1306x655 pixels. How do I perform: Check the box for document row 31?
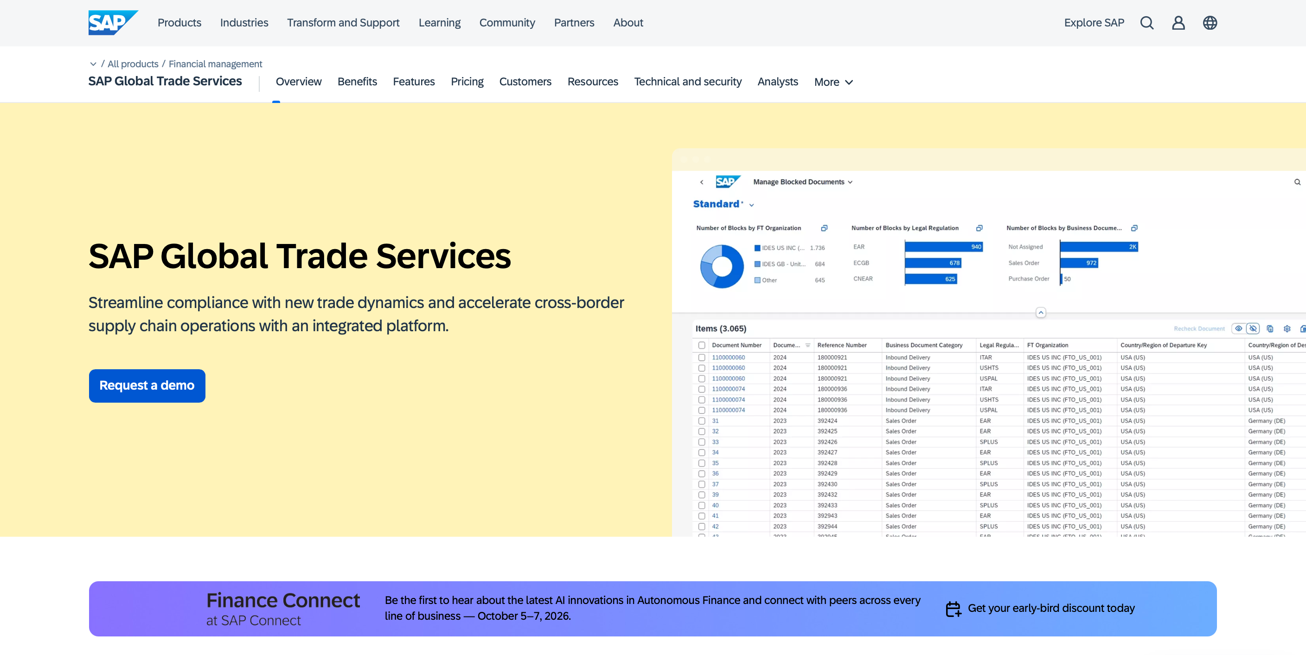(x=702, y=421)
